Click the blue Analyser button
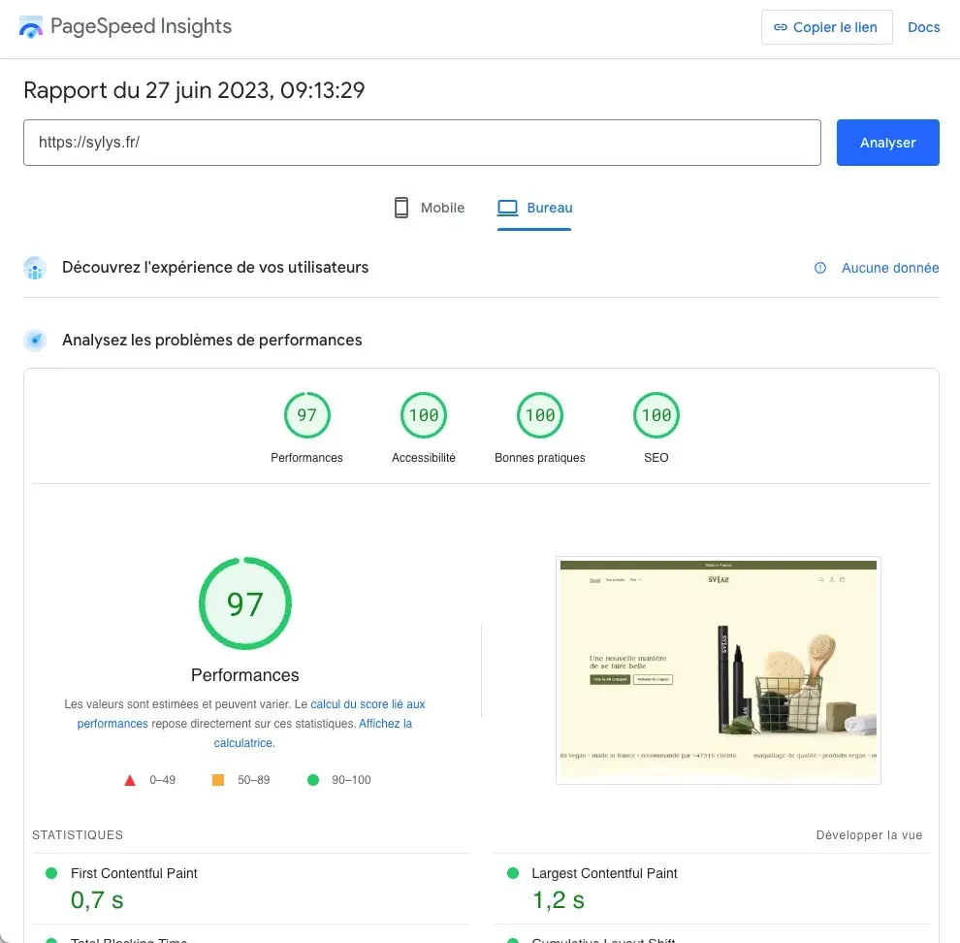Image resolution: width=960 pixels, height=943 pixels. click(887, 143)
